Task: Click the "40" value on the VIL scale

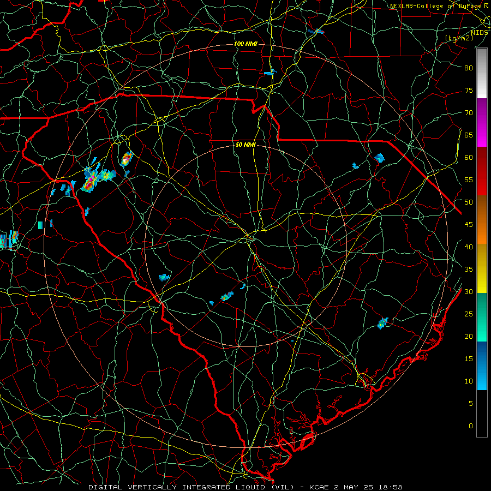Action: point(469,247)
